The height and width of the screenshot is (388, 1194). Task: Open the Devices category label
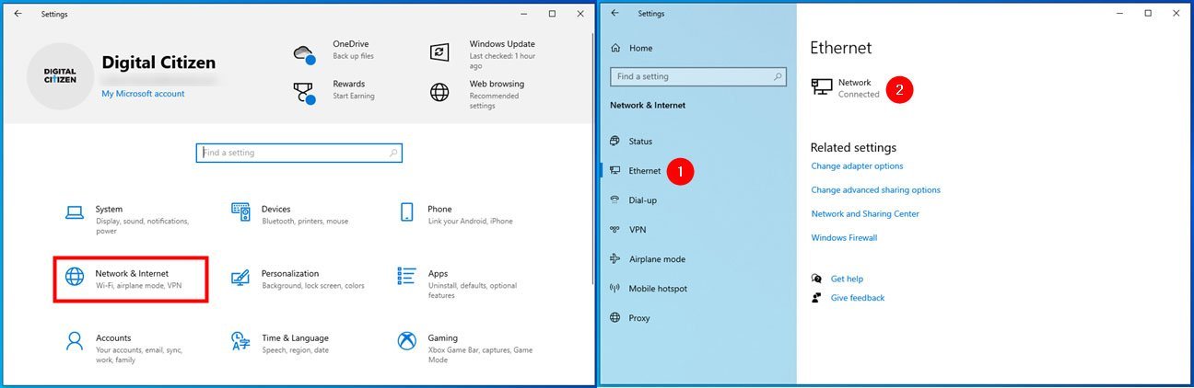(x=276, y=210)
